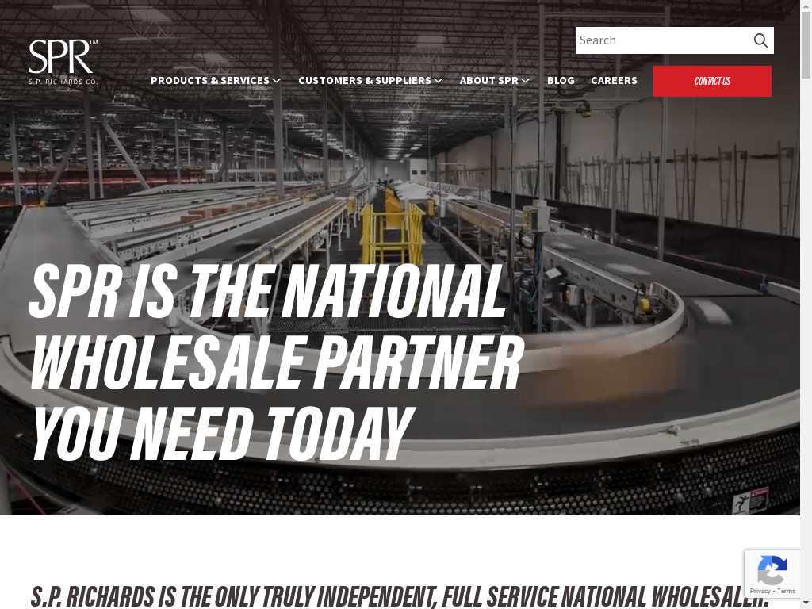The height and width of the screenshot is (609, 812).
Task: Expand the About SPR chevron arrow
Action: (x=526, y=81)
